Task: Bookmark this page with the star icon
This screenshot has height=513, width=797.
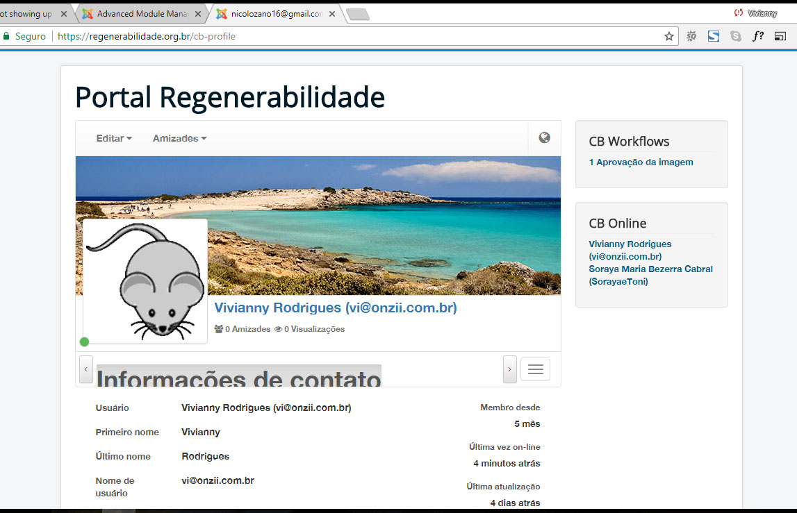Action: coord(669,36)
